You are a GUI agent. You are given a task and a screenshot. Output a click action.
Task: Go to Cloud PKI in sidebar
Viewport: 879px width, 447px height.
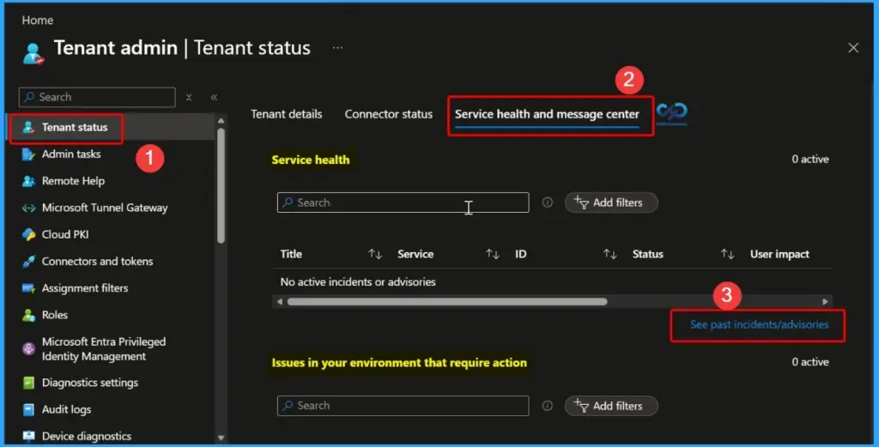(65, 234)
